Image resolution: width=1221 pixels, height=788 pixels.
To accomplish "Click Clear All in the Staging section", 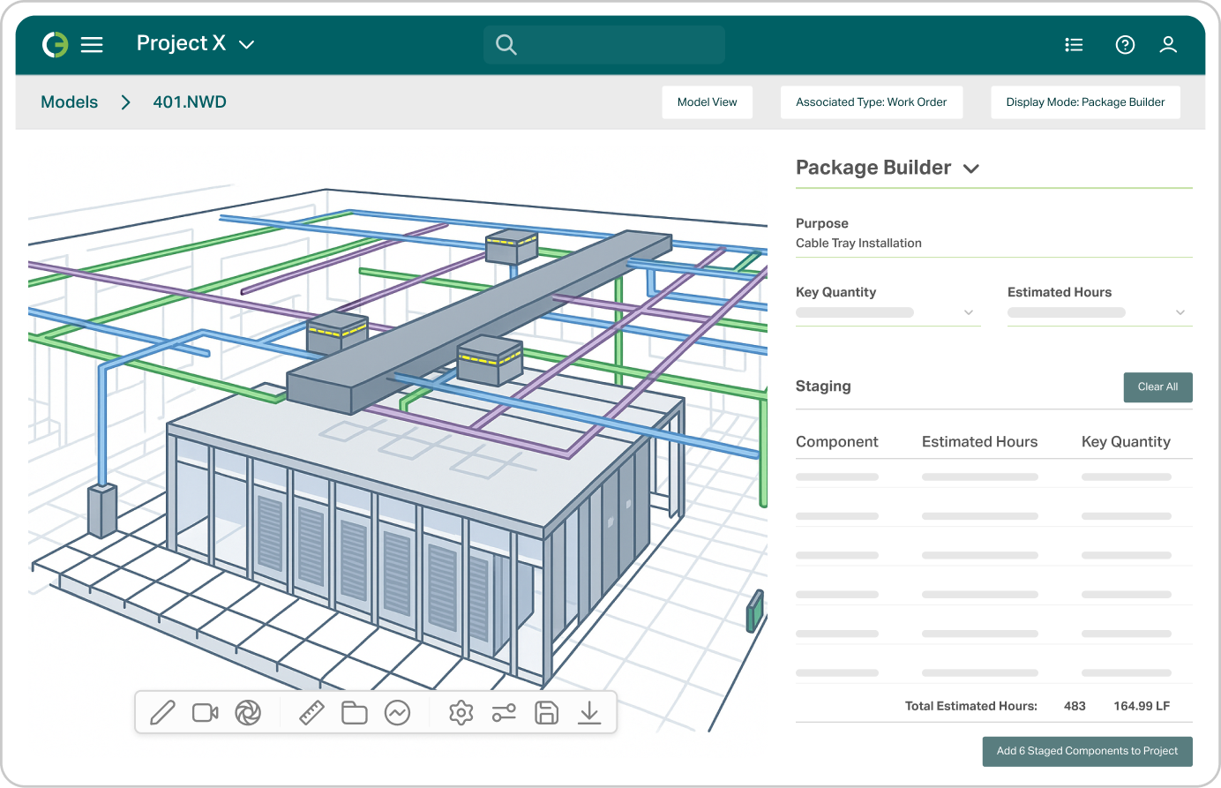I will point(1157,386).
